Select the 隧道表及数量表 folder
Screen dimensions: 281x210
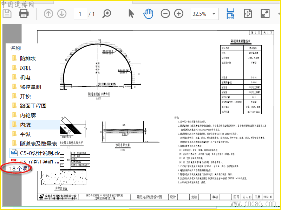tap(38, 143)
